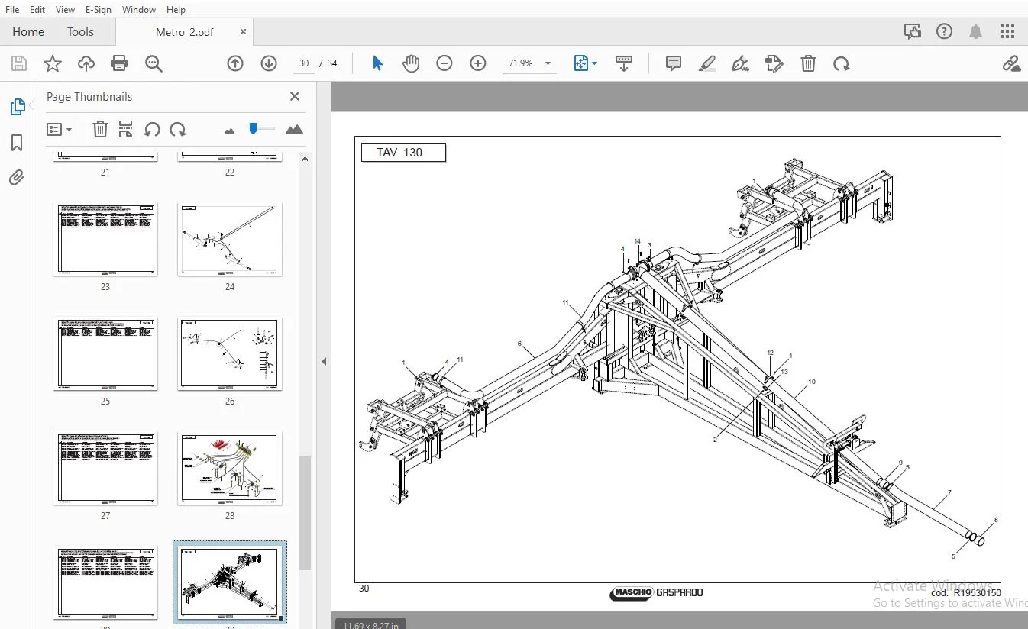Image resolution: width=1028 pixels, height=629 pixels.
Task: Rotate page with toolbar rotate icon
Action: [x=842, y=63]
